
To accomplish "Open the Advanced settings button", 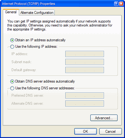I will click(104, 118).
